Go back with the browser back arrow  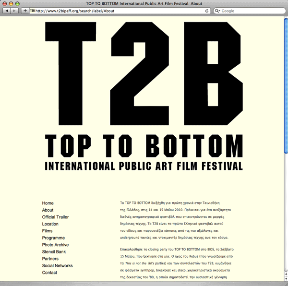7,11
